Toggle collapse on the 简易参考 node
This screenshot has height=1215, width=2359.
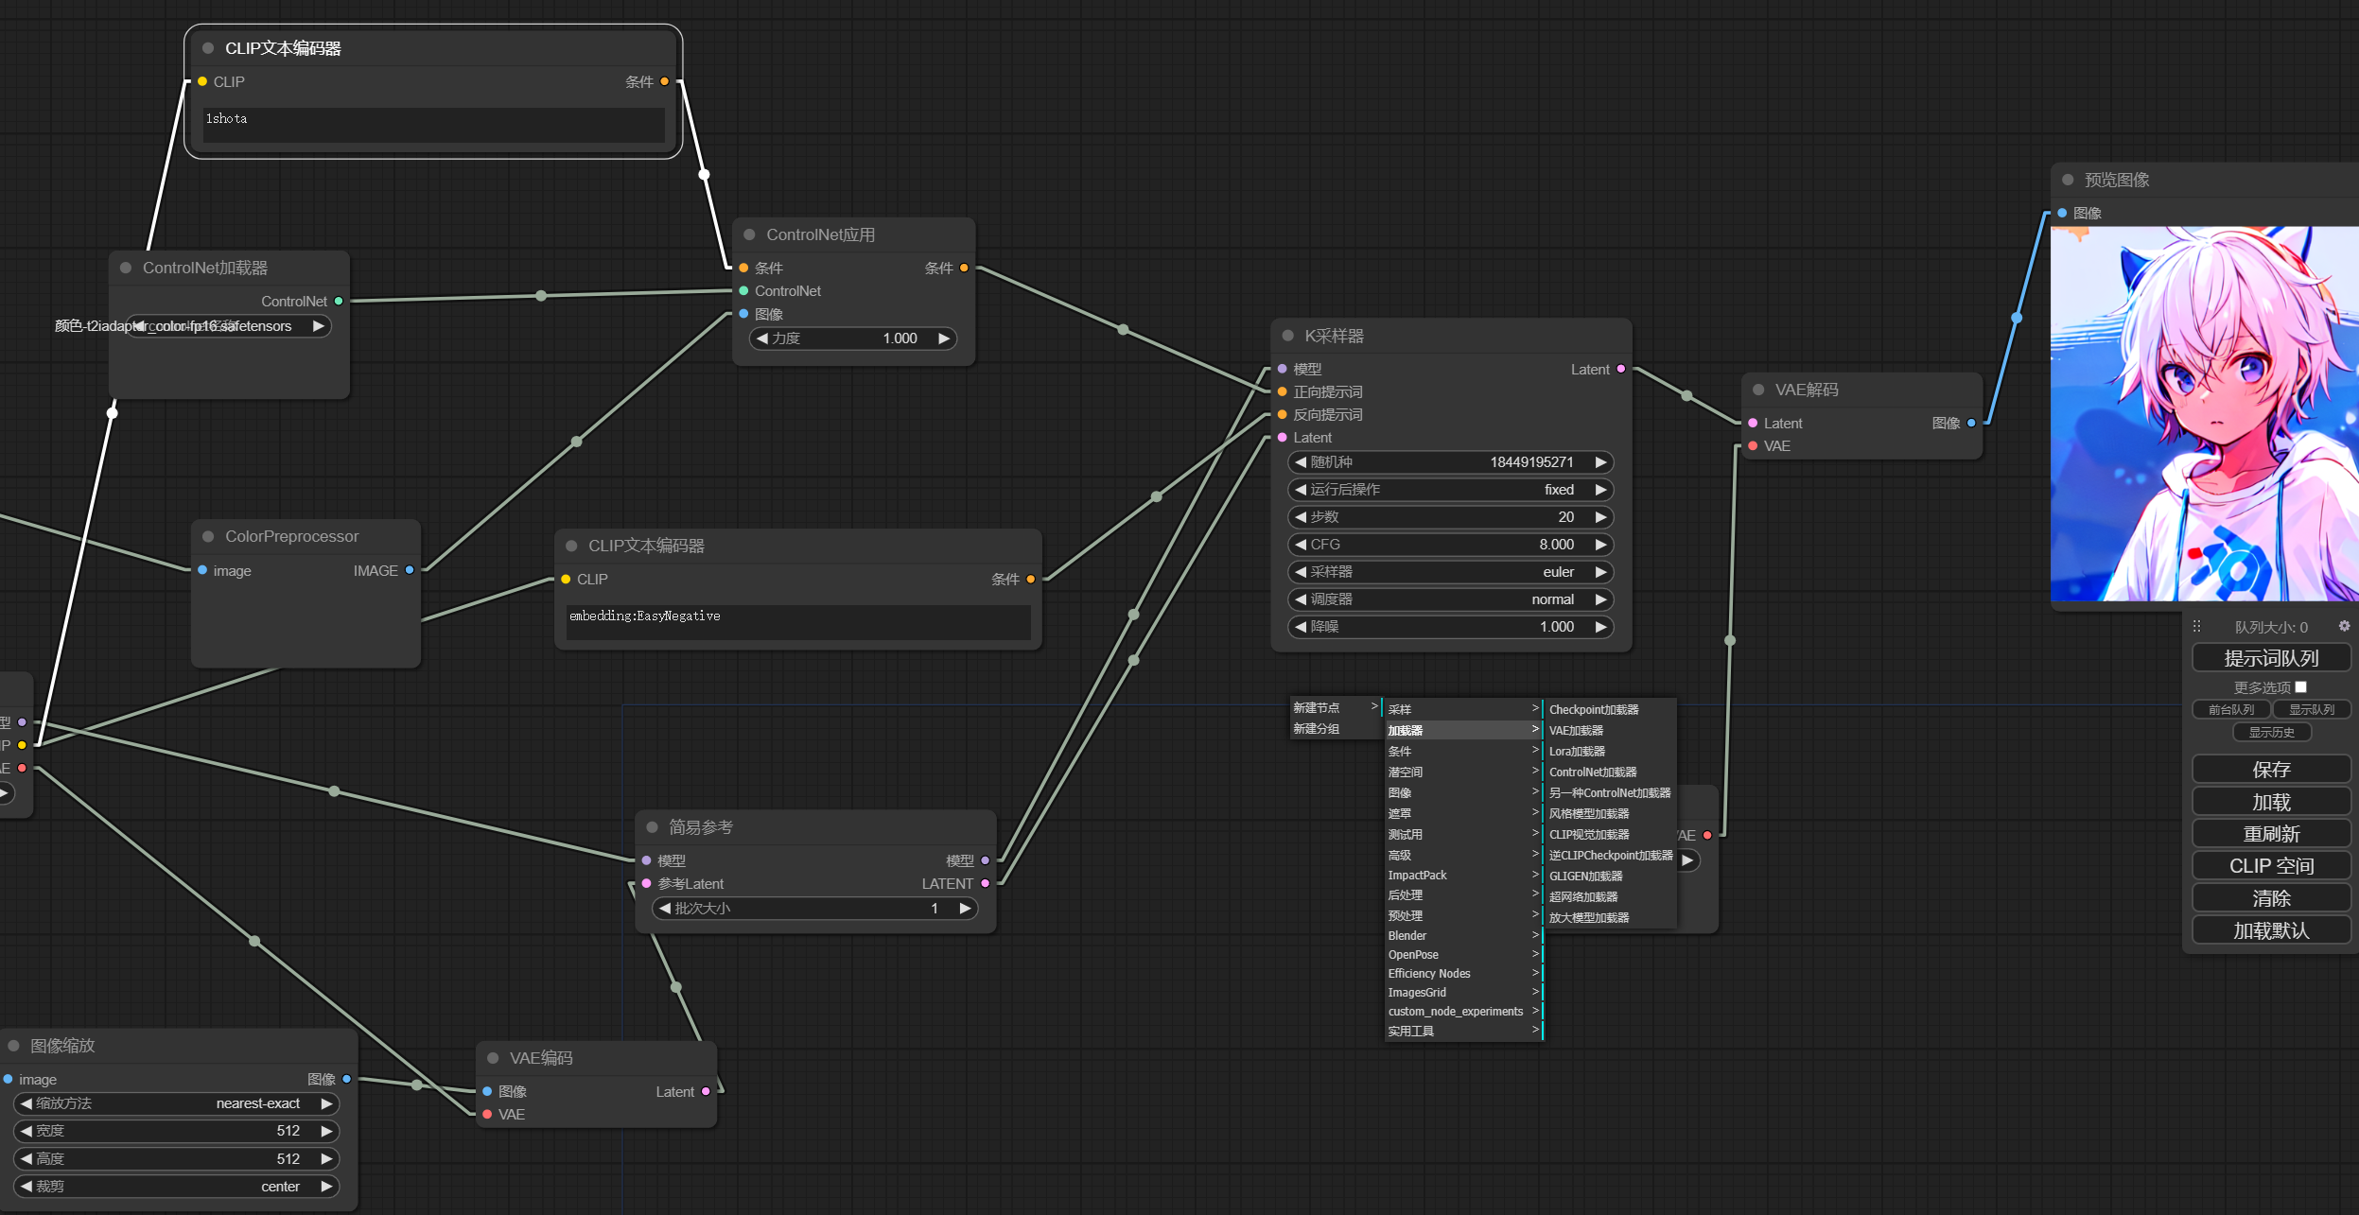[x=651, y=825]
